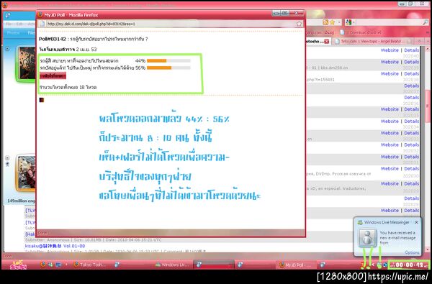Viewport: 432px width, 284px height.
Task: Click the '149million eng' status text
Action: [x=22, y=201]
